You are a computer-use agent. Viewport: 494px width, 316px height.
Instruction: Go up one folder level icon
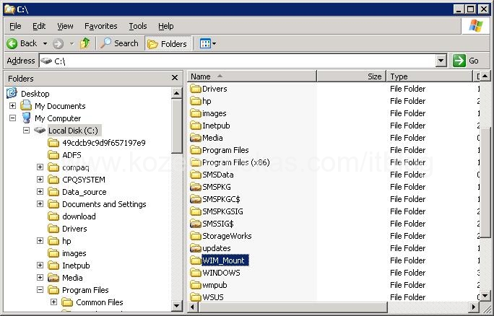tap(85, 43)
